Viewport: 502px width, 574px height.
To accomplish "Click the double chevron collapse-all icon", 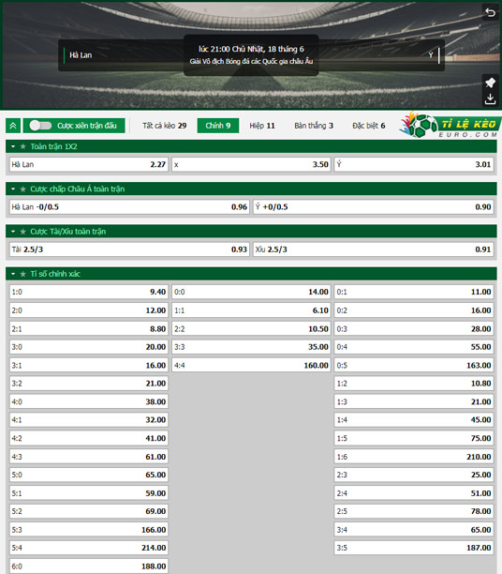I will (13, 126).
